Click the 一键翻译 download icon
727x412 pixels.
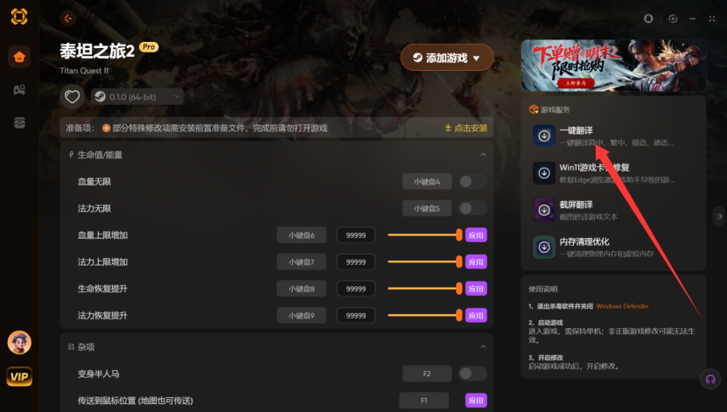pos(544,136)
